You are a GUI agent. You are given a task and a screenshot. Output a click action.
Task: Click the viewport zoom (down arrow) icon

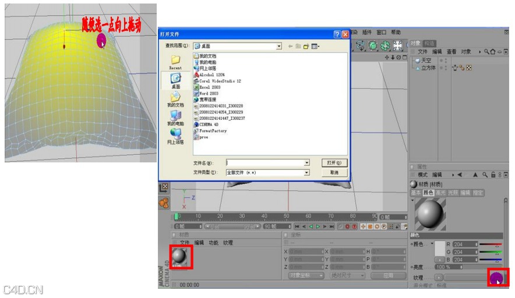click(x=393, y=58)
